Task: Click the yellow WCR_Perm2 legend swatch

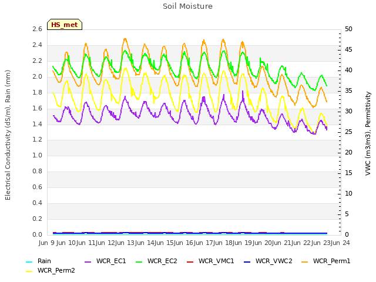Action: (x=29, y=271)
